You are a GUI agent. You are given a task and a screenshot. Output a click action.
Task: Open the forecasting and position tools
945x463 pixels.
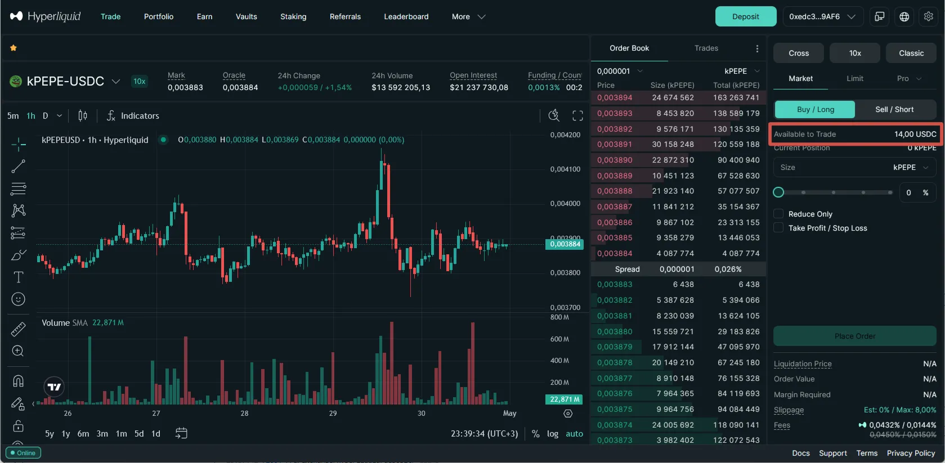[19, 233]
